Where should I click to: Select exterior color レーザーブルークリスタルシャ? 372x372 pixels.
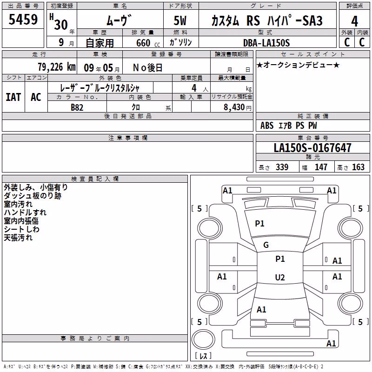100,88
